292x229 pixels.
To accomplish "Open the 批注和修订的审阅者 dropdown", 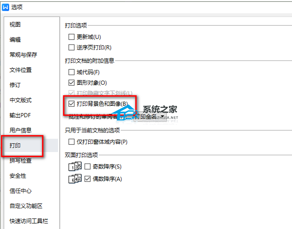I will pos(150,117).
